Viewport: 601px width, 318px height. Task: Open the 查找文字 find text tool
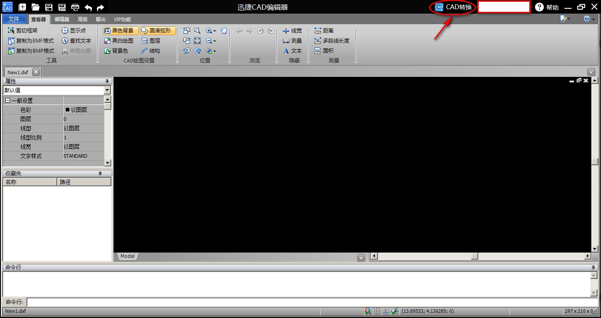pos(76,41)
